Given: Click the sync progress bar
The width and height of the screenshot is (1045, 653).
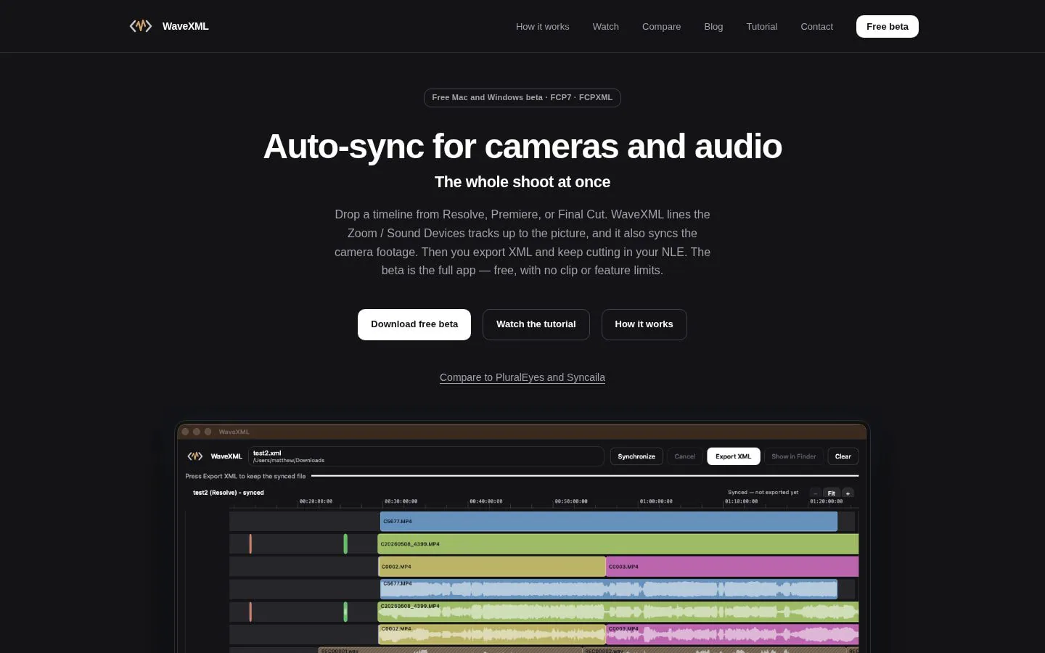Looking at the screenshot, I should (585, 476).
